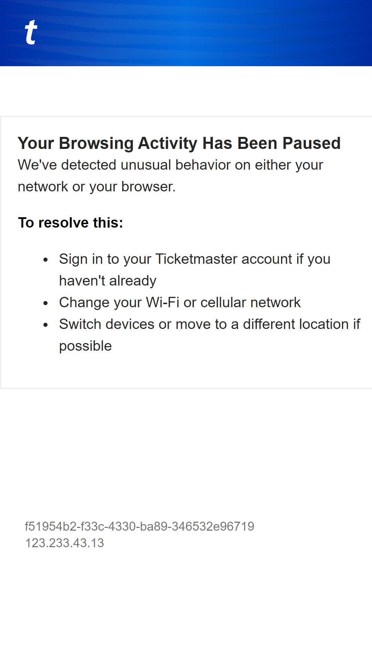The width and height of the screenshot is (372, 662).
Task: Click 'network or your browser.' line
Action: [x=97, y=187]
